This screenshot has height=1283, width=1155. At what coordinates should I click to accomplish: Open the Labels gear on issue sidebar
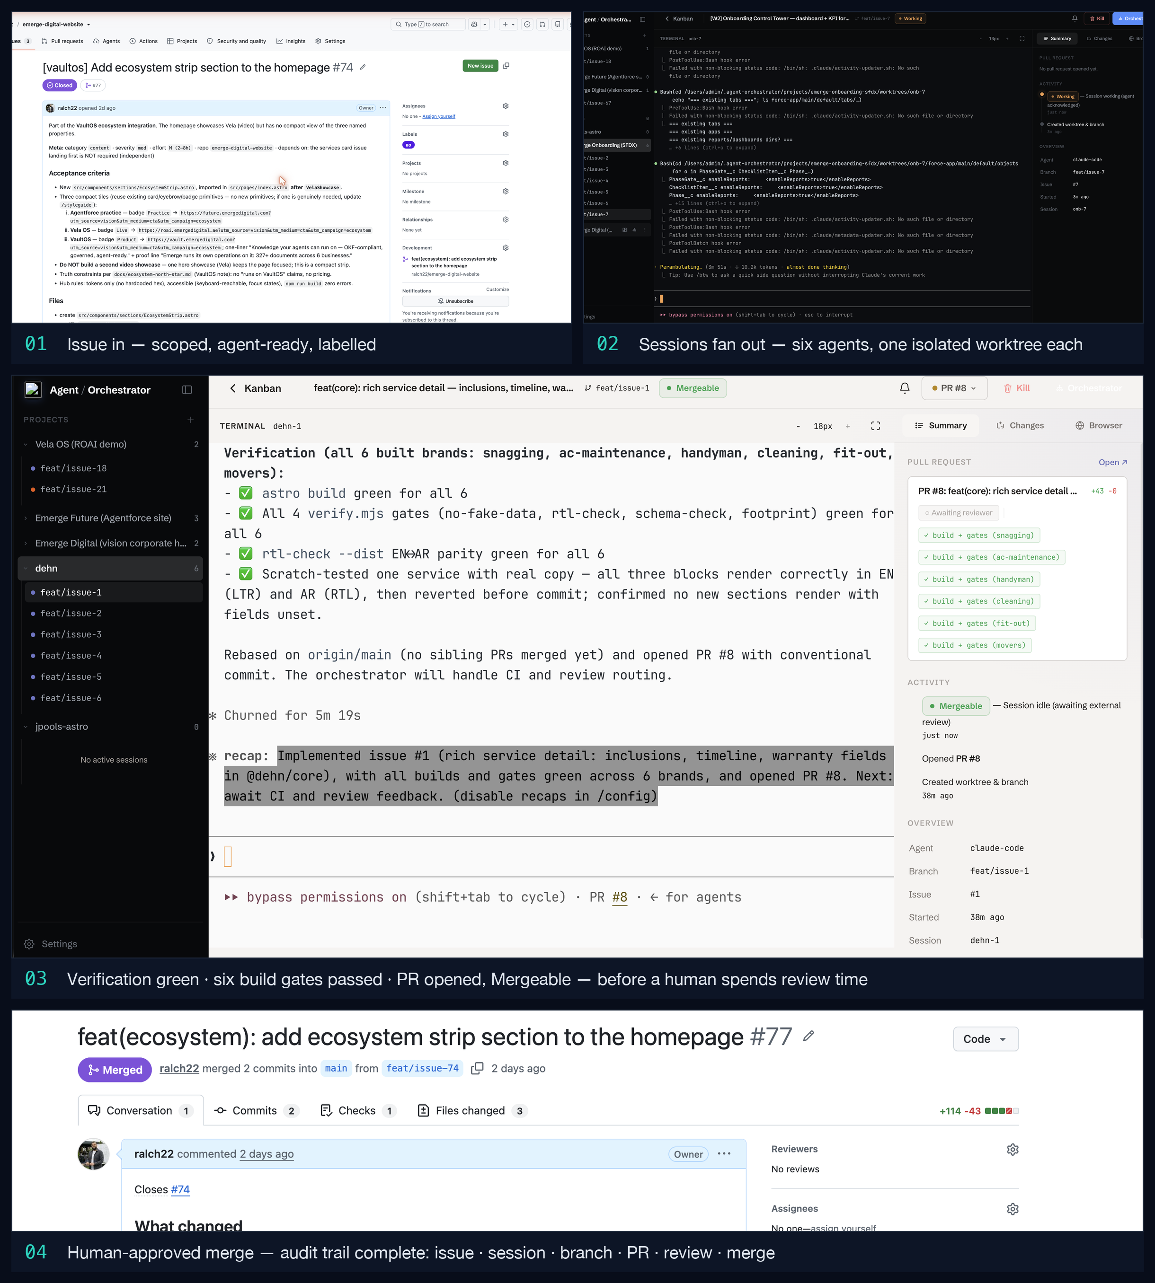[x=505, y=134]
